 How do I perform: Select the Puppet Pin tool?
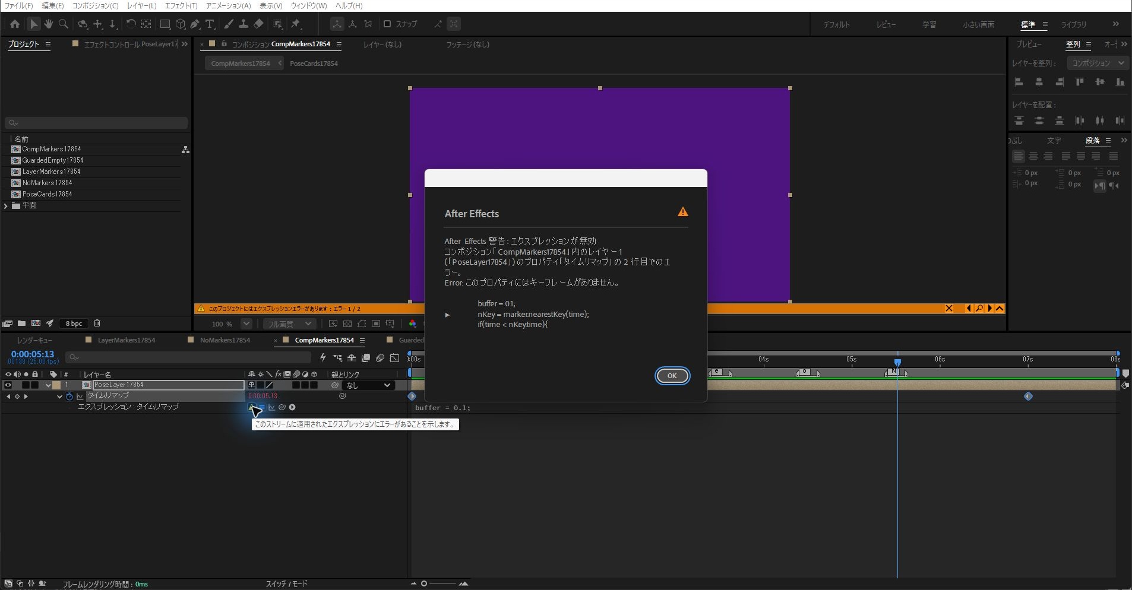pos(296,24)
